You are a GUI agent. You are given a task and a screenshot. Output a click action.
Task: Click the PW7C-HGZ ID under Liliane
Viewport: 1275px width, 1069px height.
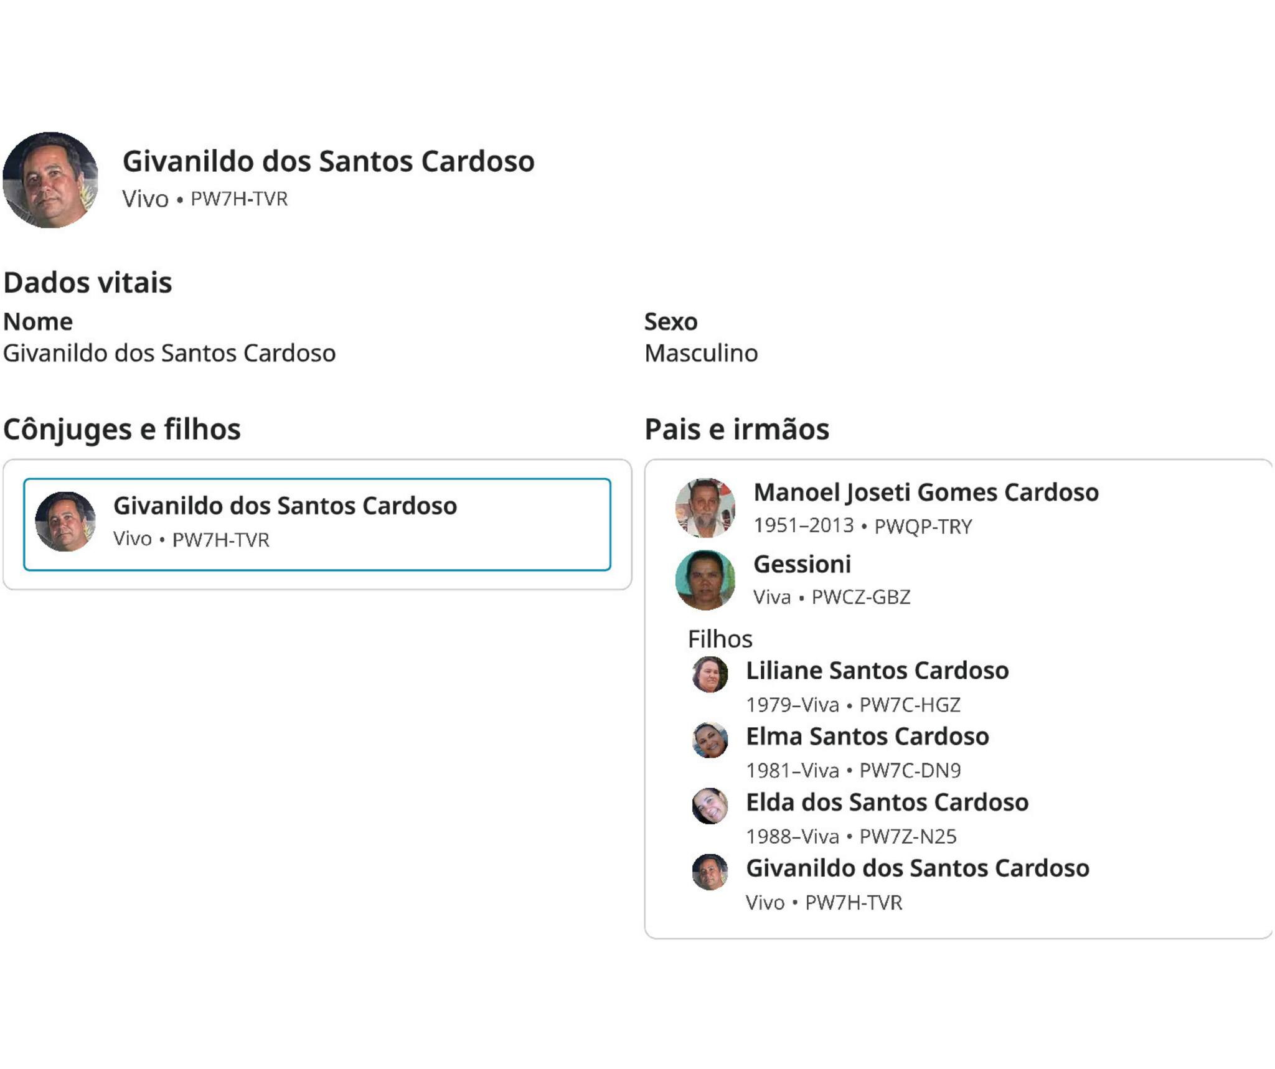click(x=910, y=705)
